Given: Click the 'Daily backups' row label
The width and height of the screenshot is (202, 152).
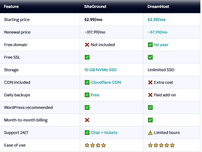Looking at the screenshot, I should pyautogui.click(x=17, y=95).
